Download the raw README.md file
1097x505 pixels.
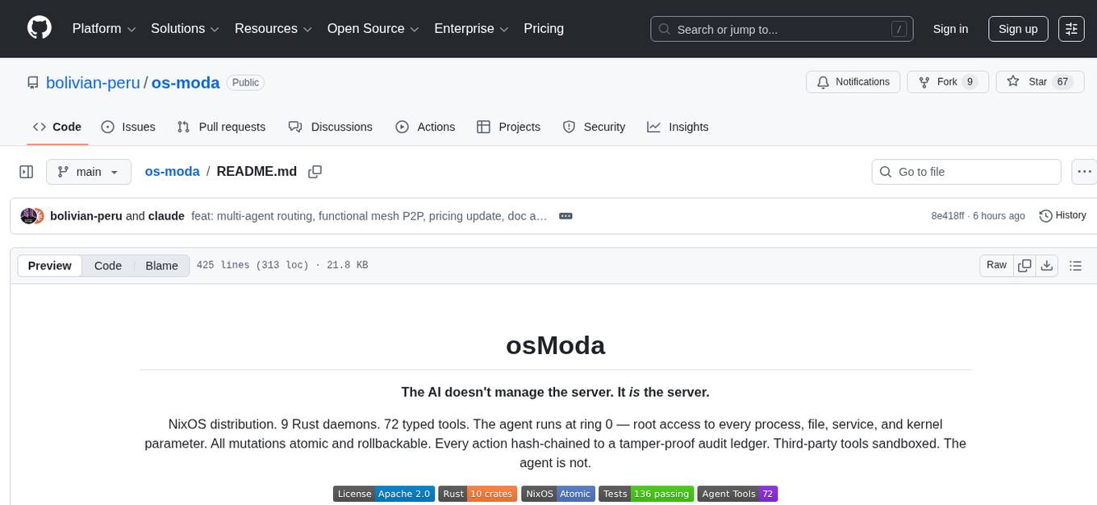(1047, 265)
